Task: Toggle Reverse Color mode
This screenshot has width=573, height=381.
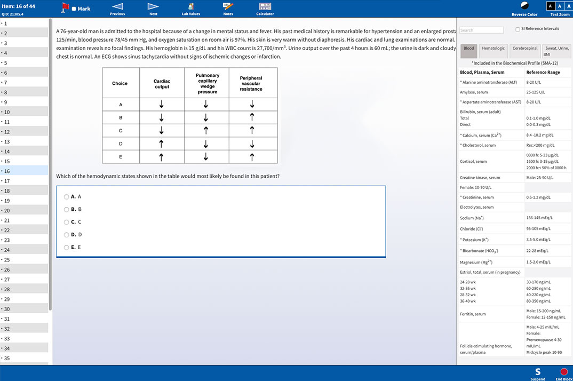Action: point(524,9)
